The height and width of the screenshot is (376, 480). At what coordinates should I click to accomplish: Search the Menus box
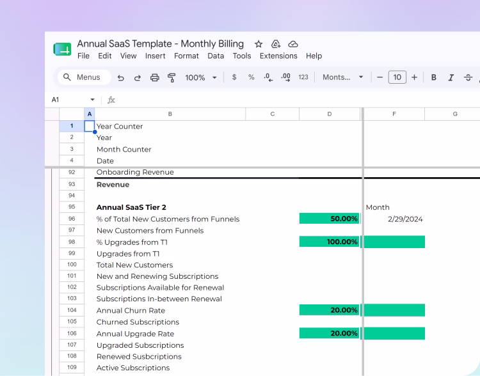(84, 77)
